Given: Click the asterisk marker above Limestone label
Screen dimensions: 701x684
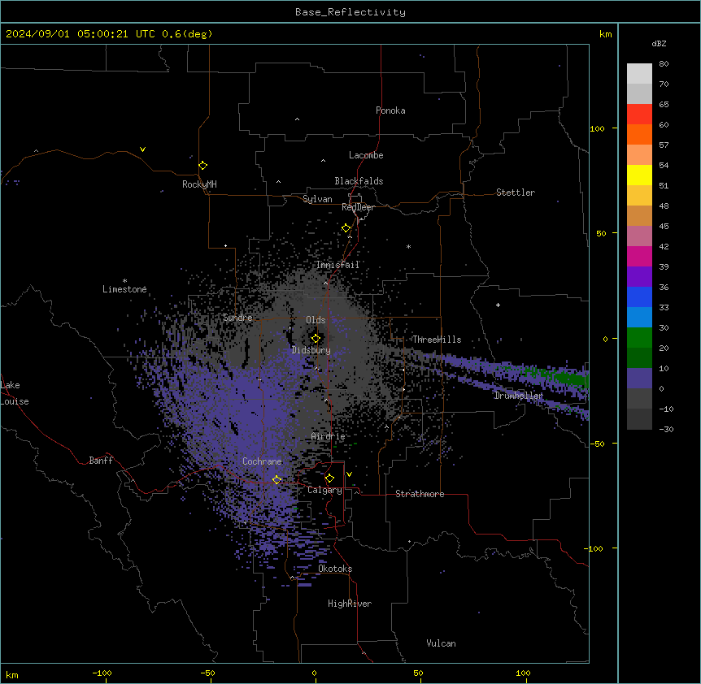Looking at the screenshot, I should click(124, 281).
